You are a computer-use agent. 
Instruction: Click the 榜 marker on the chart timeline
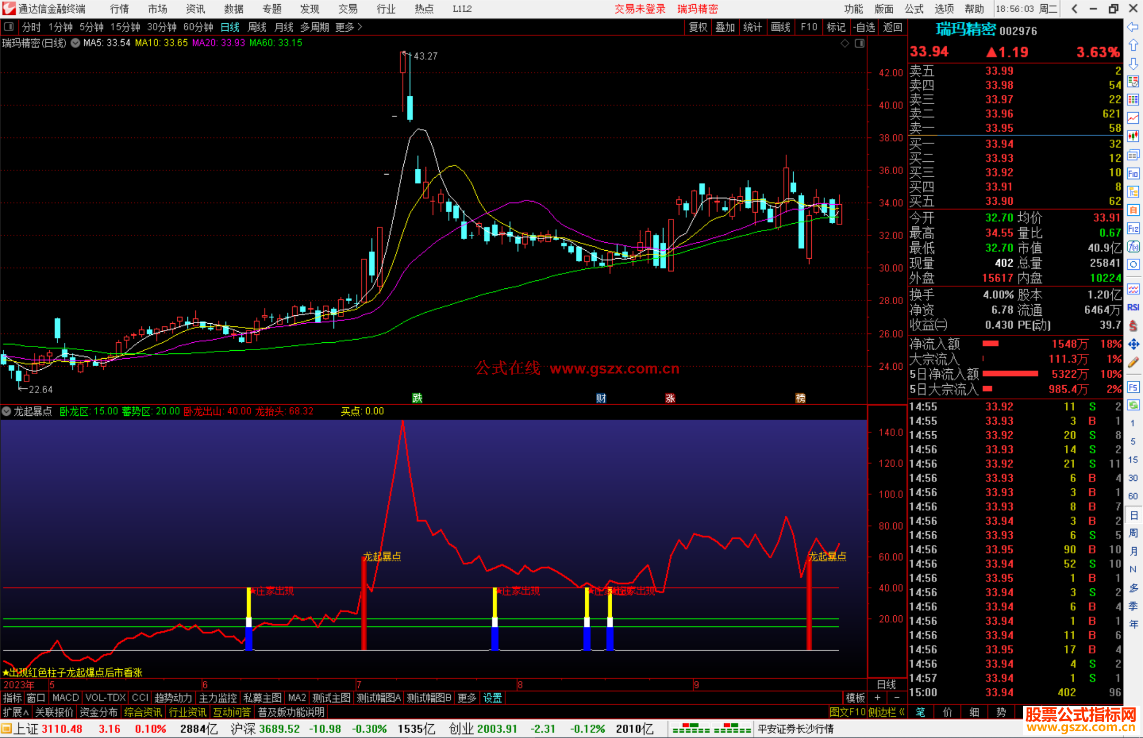[801, 398]
